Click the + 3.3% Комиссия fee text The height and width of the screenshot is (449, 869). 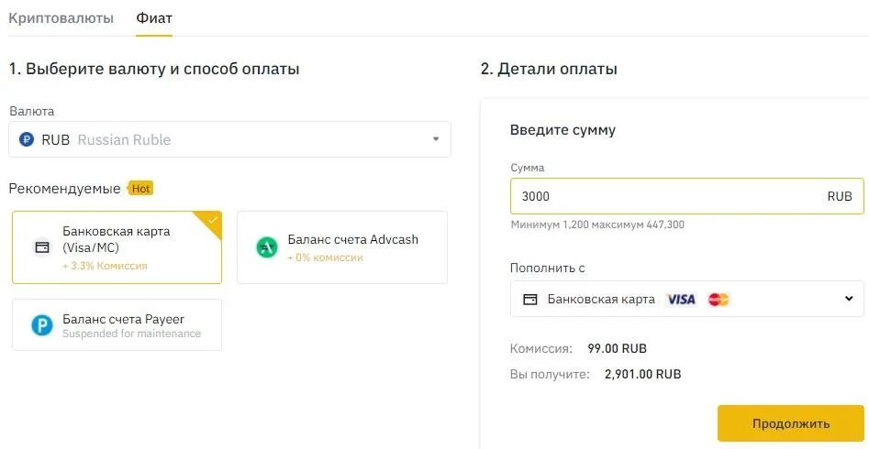pyautogui.click(x=105, y=266)
